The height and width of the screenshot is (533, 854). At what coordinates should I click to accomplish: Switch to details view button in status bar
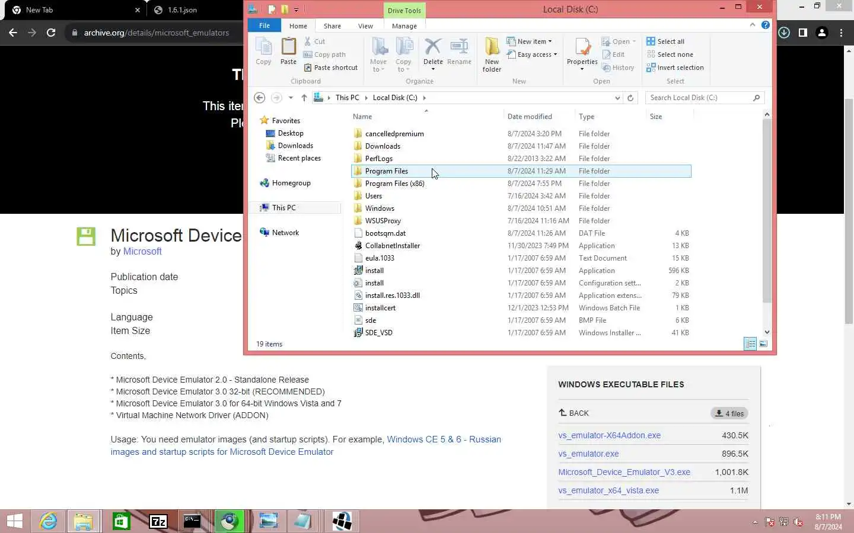pyautogui.click(x=750, y=344)
